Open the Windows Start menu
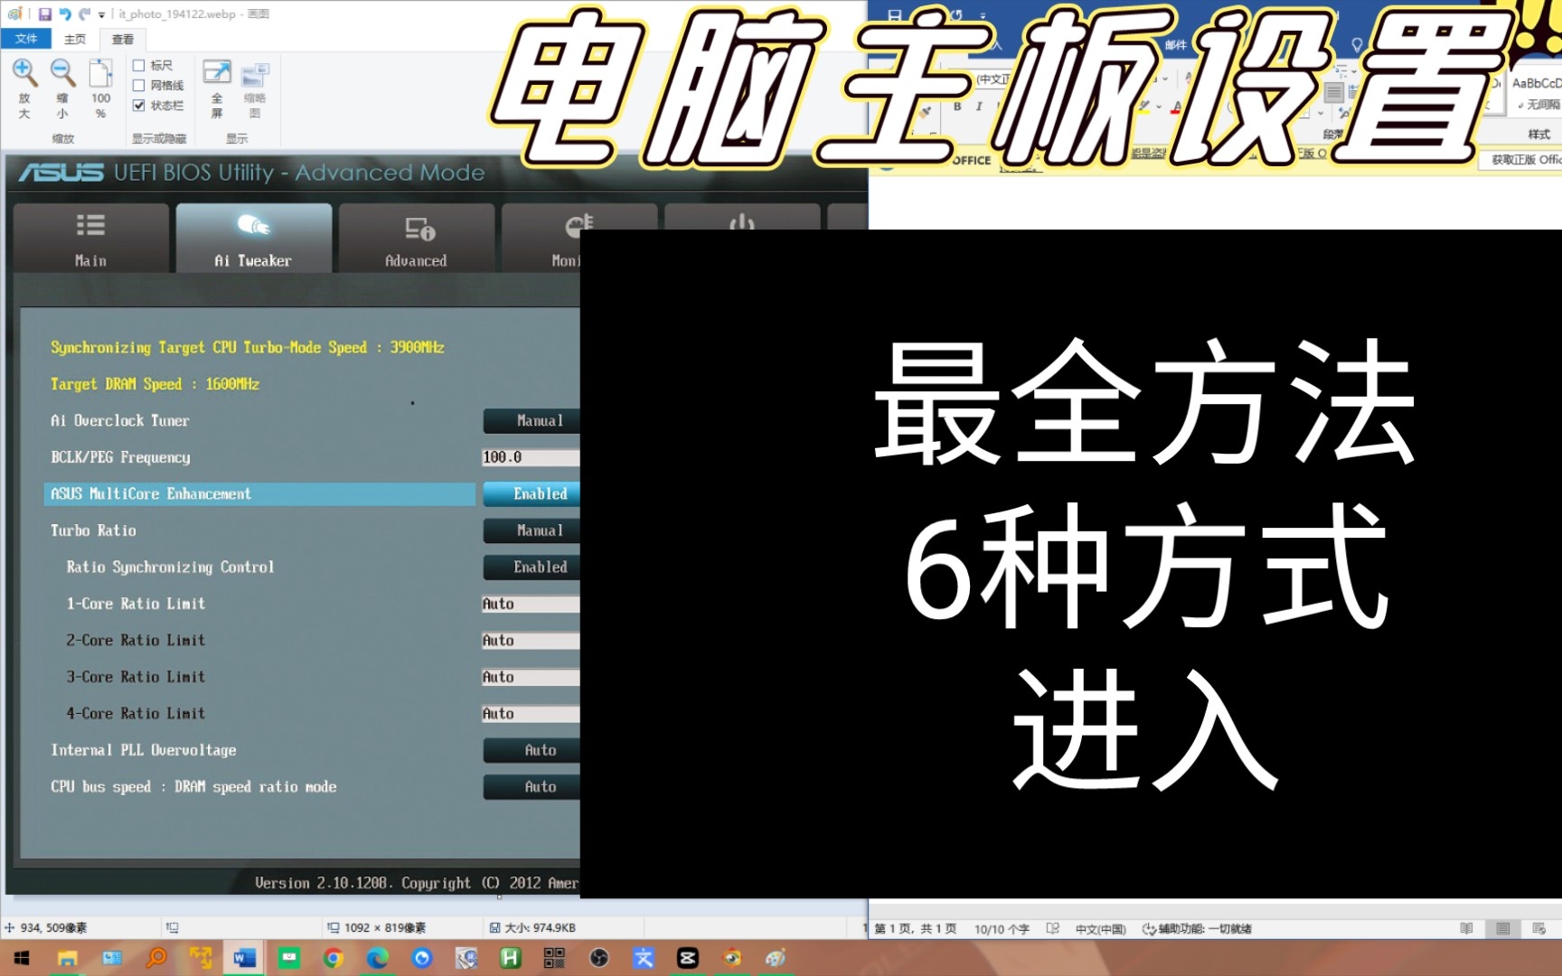Image resolution: width=1562 pixels, height=976 pixels. click(22, 958)
